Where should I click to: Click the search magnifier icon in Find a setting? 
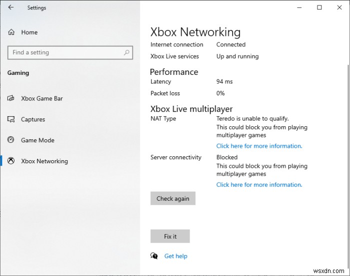pyautogui.click(x=126, y=52)
